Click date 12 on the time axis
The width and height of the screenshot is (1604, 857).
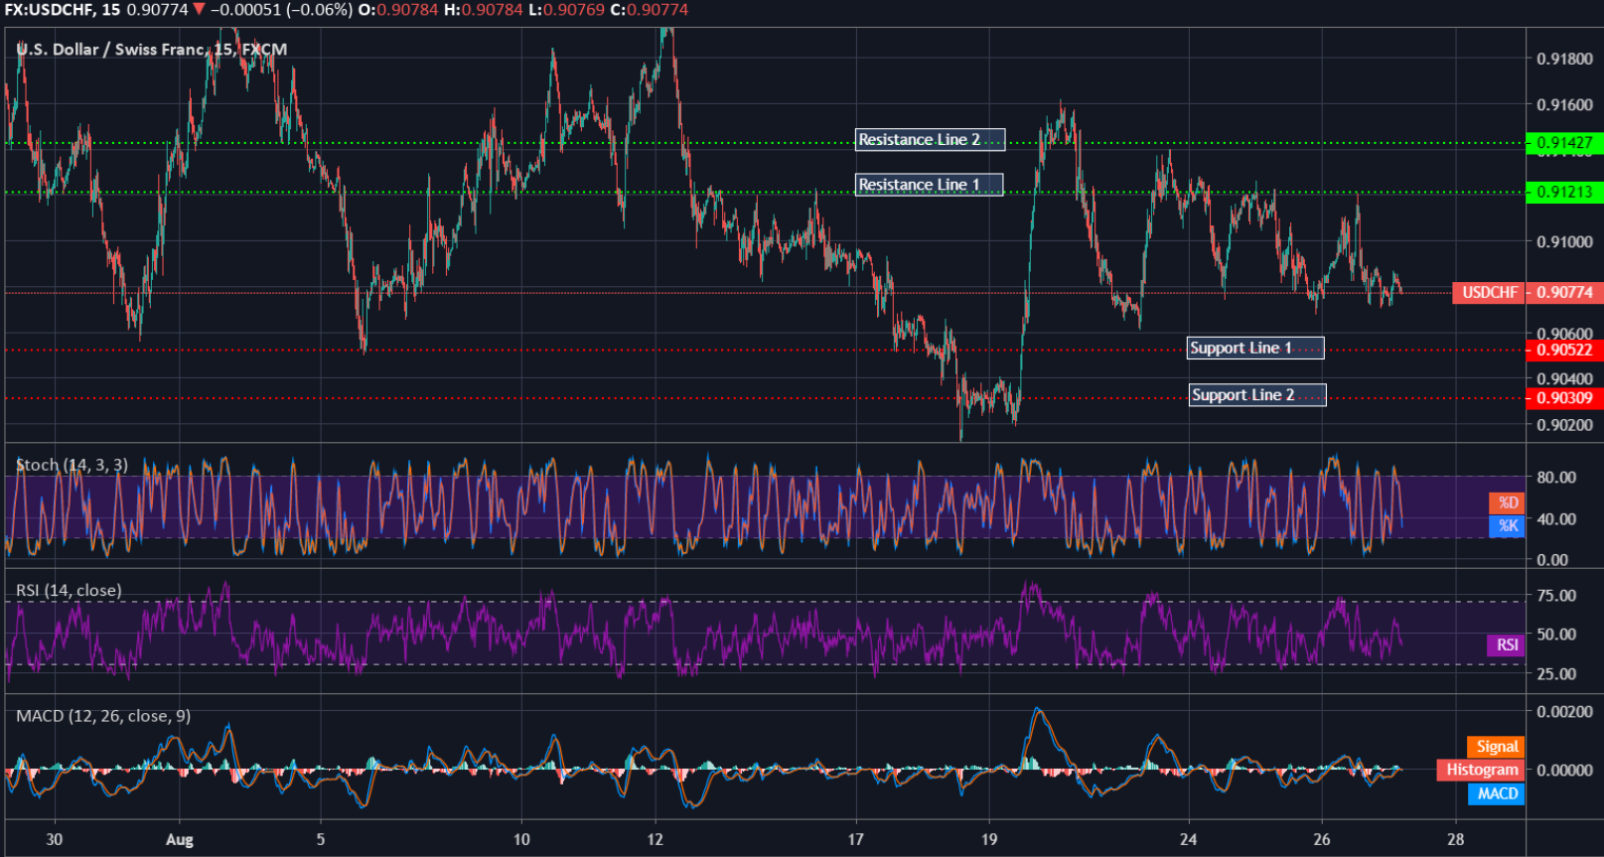coord(656,840)
